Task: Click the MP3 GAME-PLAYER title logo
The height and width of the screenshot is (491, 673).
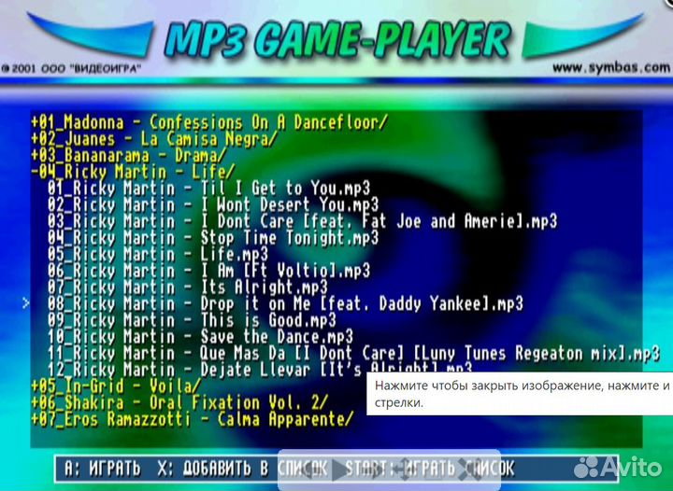Action: click(x=337, y=40)
